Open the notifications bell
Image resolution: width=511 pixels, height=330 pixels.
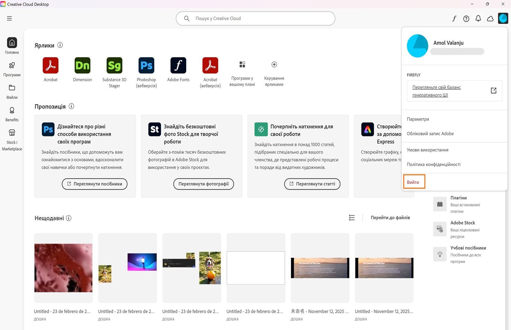pyautogui.click(x=478, y=19)
